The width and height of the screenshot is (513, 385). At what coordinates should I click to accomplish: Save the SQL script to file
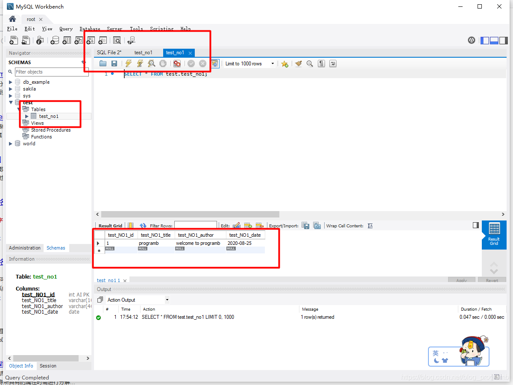[115, 63]
